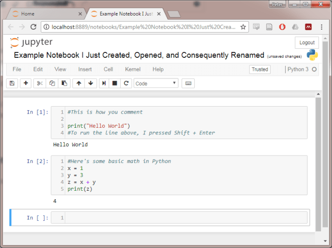The image size is (332, 248).
Task: Open the Edit menu
Action: pyautogui.click(x=38, y=69)
